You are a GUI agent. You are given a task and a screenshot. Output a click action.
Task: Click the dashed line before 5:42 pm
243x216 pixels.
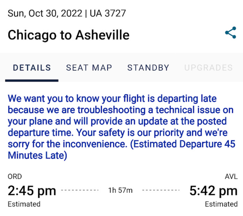pos(161,191)
